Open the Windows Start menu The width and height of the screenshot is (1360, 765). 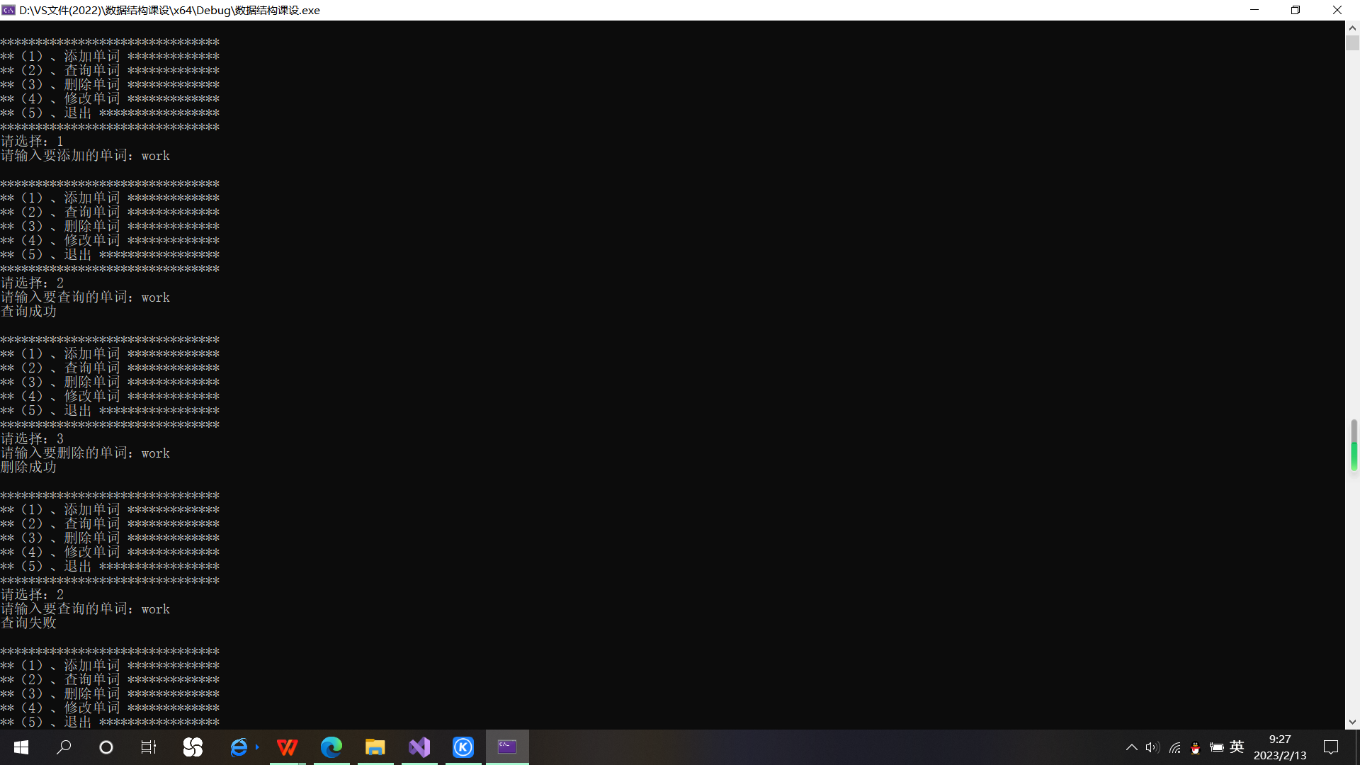(21, 747)
